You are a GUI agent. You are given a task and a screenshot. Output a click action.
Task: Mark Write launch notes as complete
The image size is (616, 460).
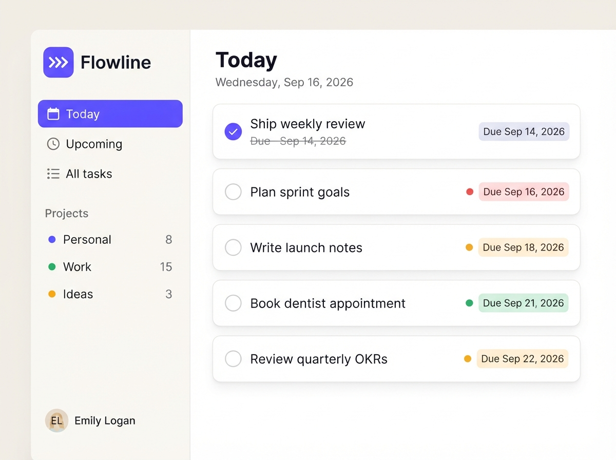click(233, 247)
